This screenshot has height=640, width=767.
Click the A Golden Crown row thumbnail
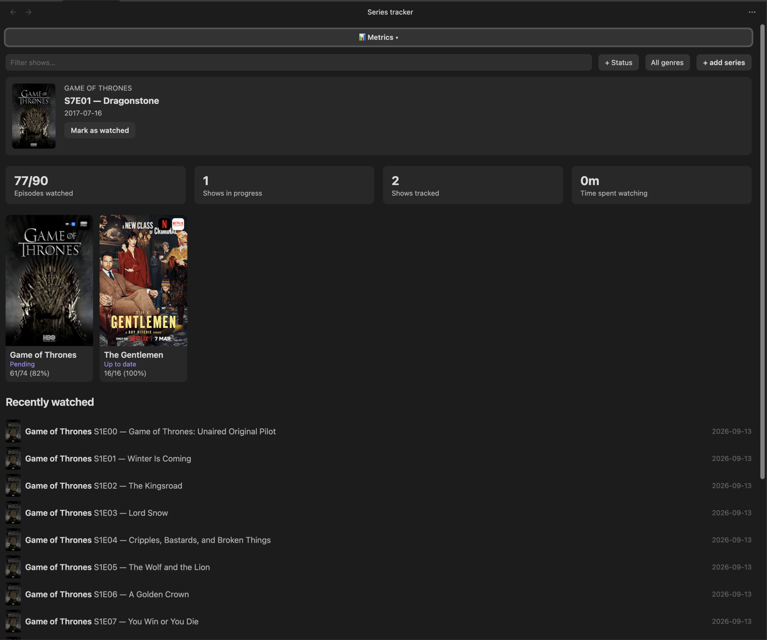pyautogui.click(x=13, y=594)
